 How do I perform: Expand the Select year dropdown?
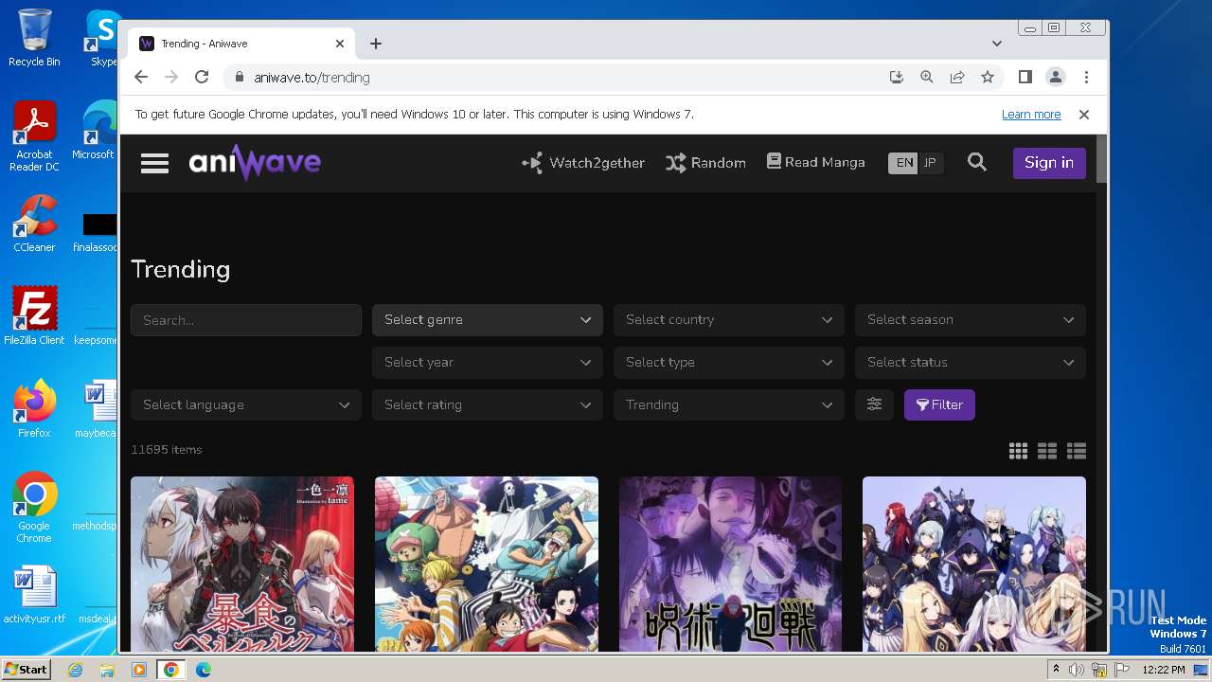tap(488, 363)
